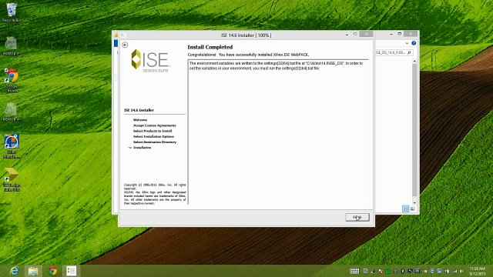Click the taskbar clock and date
The width and height of the screenshot is (493, 277).
tap(478, 271)
